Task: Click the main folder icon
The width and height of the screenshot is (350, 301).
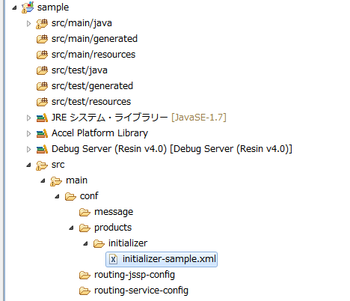Action: pos(56,181)
